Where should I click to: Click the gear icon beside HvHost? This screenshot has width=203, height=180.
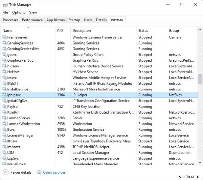click(x=4, y=72)
